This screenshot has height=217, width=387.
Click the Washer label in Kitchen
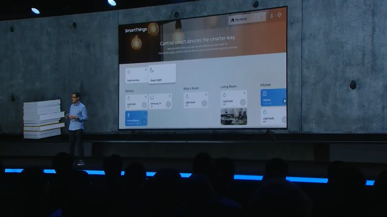click(267, 100)
